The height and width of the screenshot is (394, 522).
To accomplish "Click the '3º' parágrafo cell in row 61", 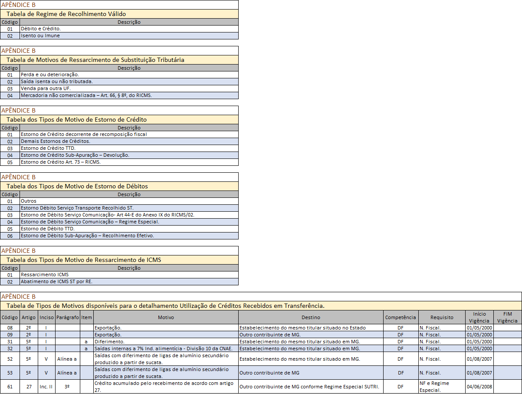I will click(68, 387).
